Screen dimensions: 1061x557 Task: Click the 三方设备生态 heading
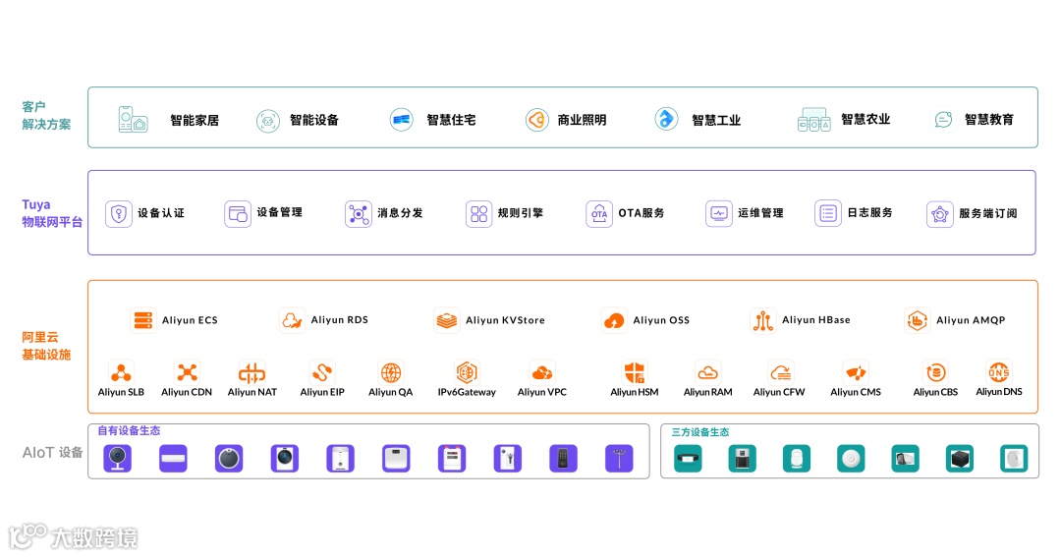(700, 432)
